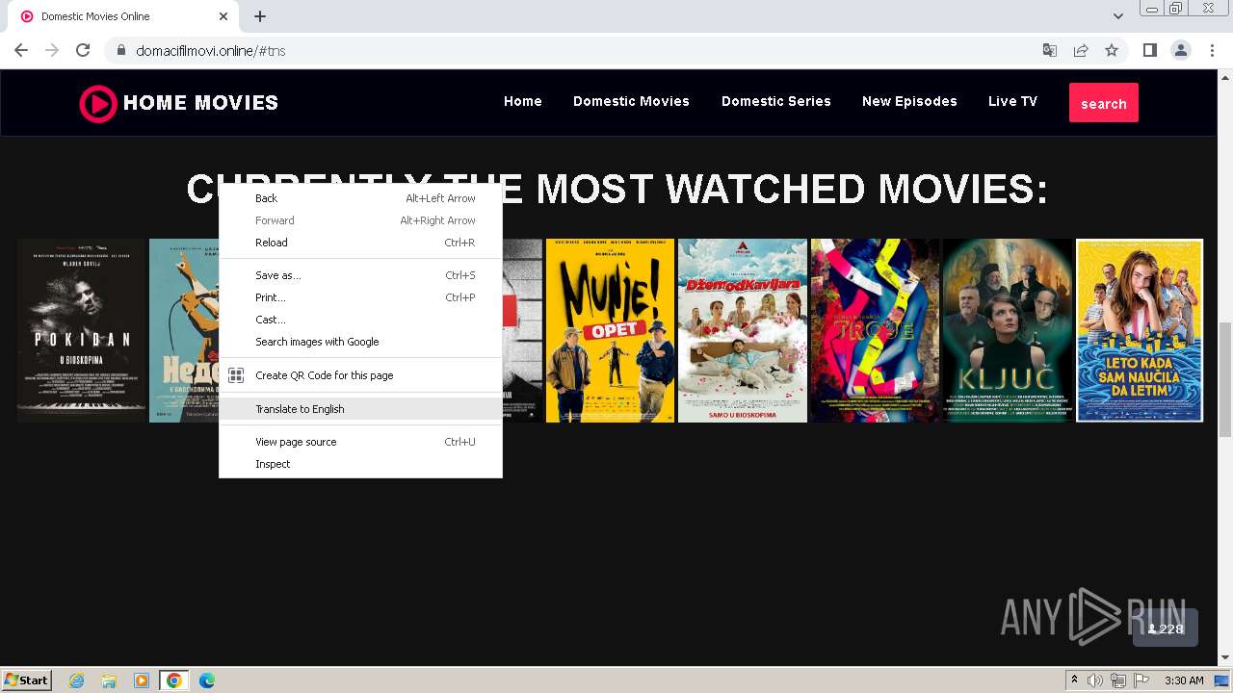Open the media player taskbar icon
The image size is (1233, 693).
pyautogui.click(x=142, y=680)
